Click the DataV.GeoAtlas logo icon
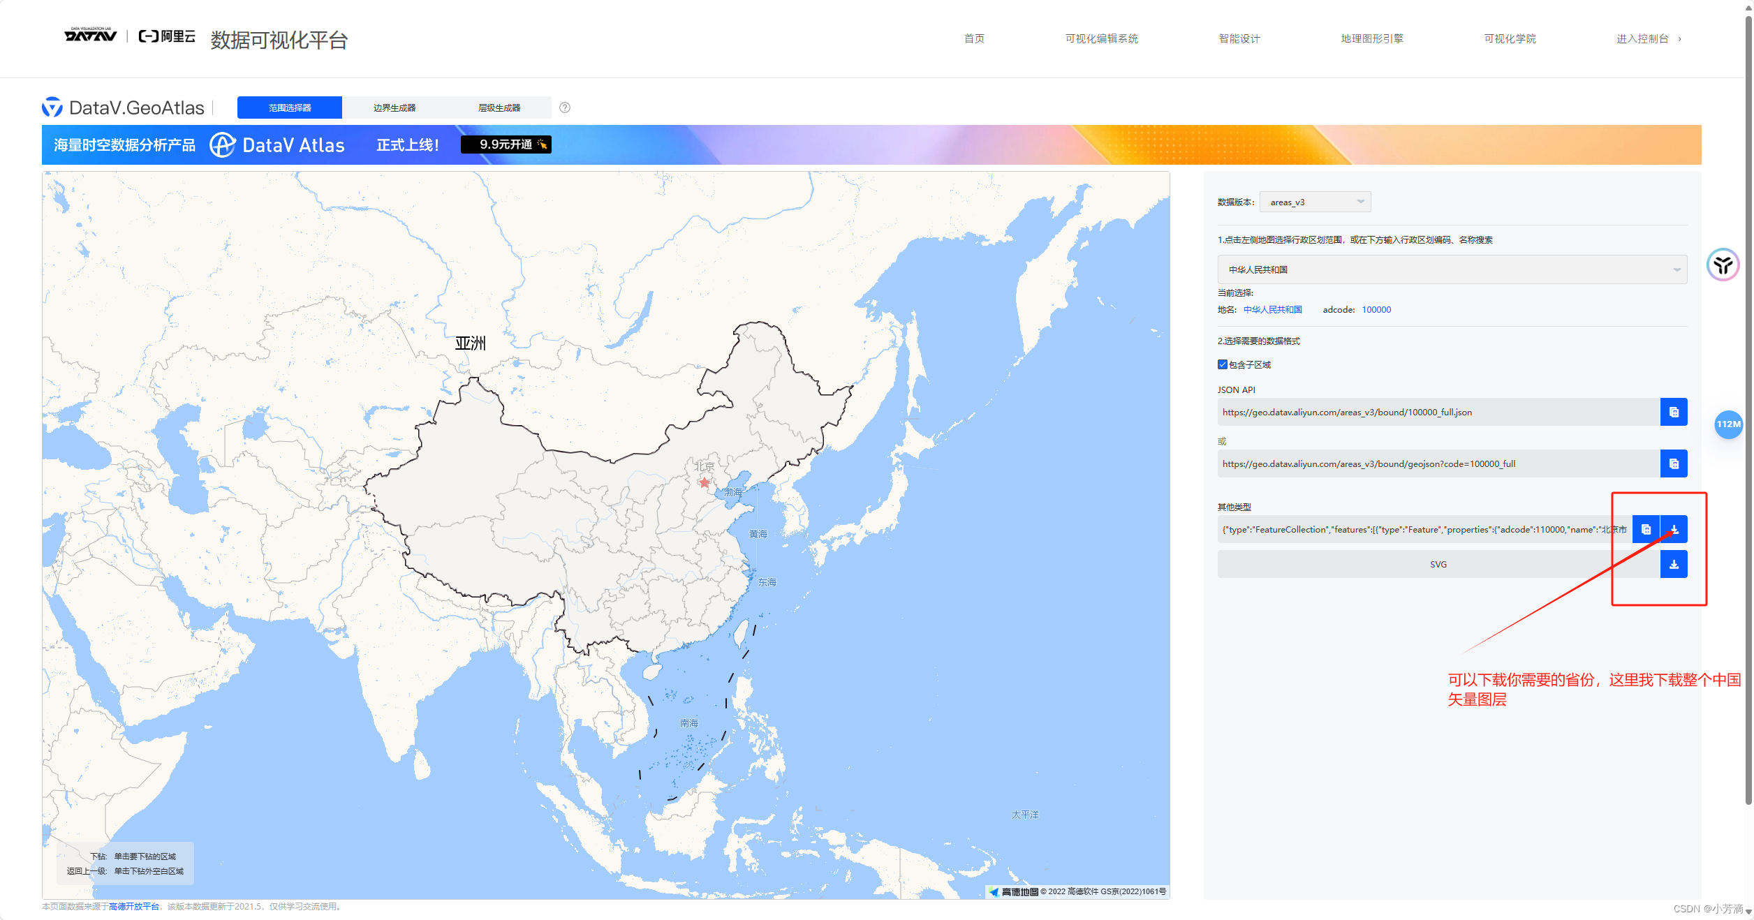The image size is (1754, 920). 52,107
